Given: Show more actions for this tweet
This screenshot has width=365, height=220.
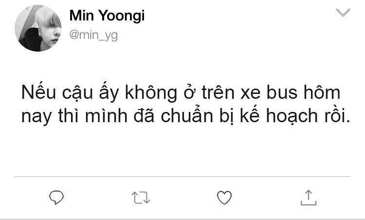Looking at the screenshot, I should (343, 13).
